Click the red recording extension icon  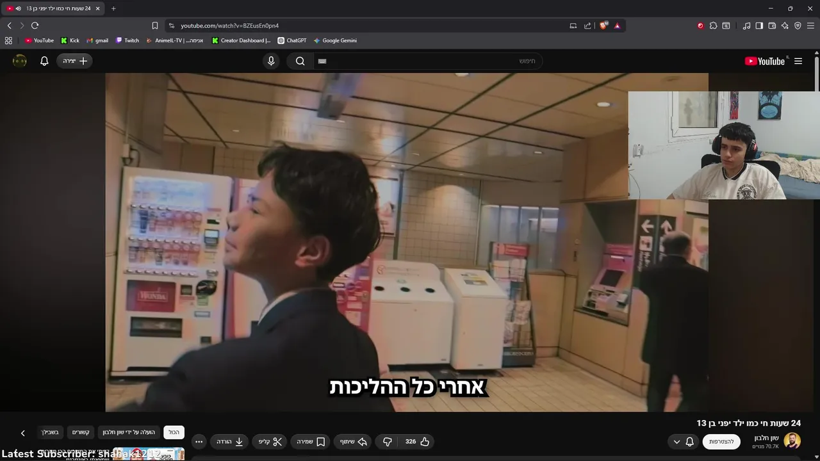[700, 26]
